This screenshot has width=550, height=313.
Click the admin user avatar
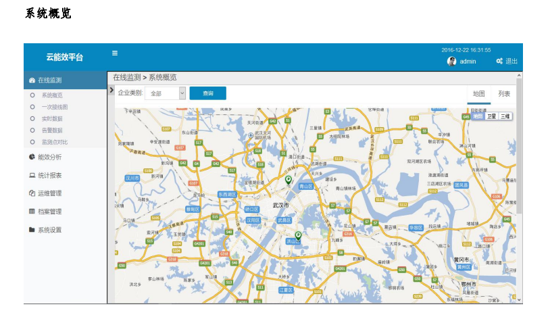(x=451, y=62)
